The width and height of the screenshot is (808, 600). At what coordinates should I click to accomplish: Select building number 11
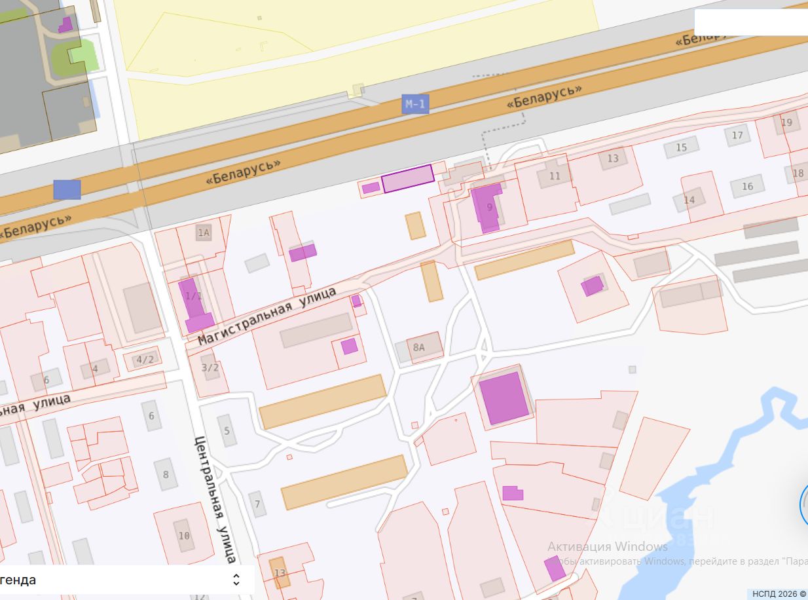[555, 176]
